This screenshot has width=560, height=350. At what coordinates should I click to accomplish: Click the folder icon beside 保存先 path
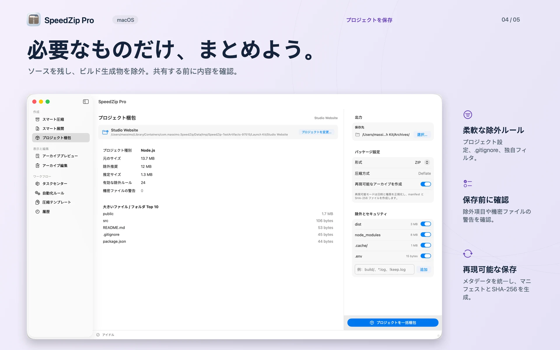tap(358, 134)
